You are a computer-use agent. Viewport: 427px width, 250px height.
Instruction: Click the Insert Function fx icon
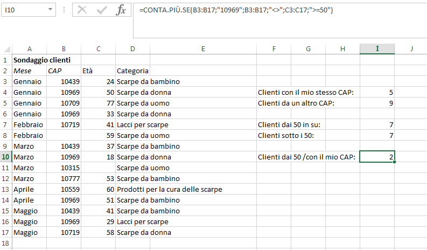(121, 10)
